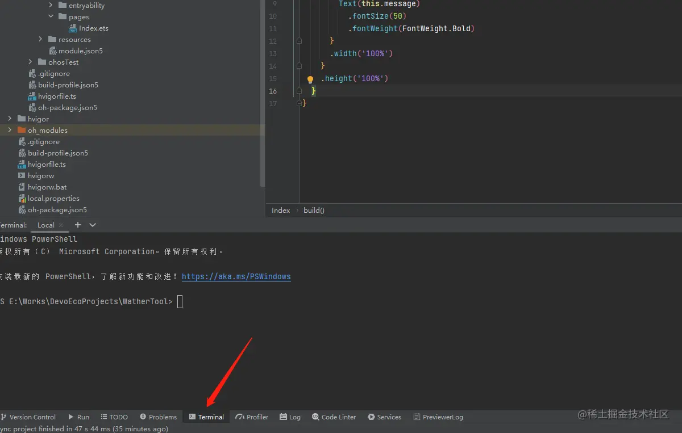
Task: Fold code block at line 17
Action: [x=299, y=103]
